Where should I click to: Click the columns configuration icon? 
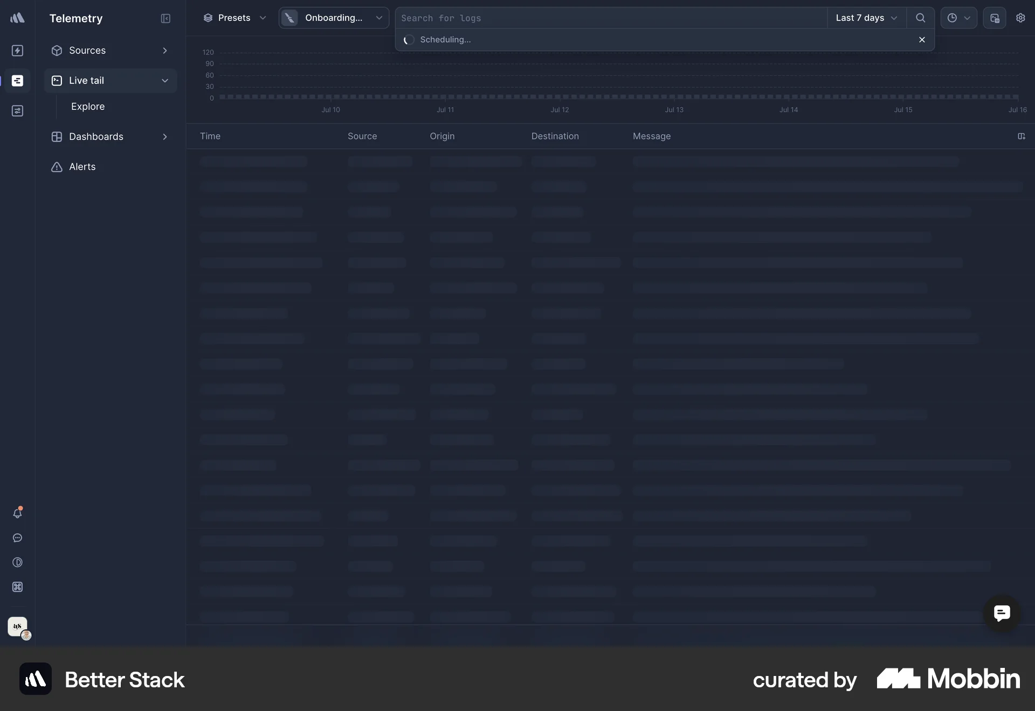1021,136
